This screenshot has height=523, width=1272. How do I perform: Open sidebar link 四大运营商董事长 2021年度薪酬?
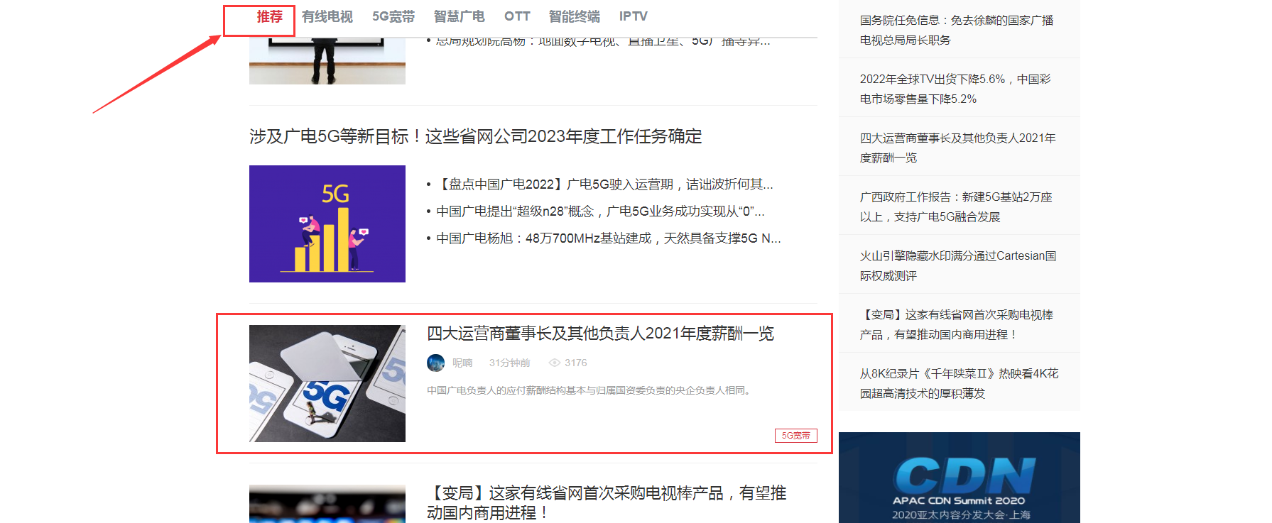(x=958, y=148)
